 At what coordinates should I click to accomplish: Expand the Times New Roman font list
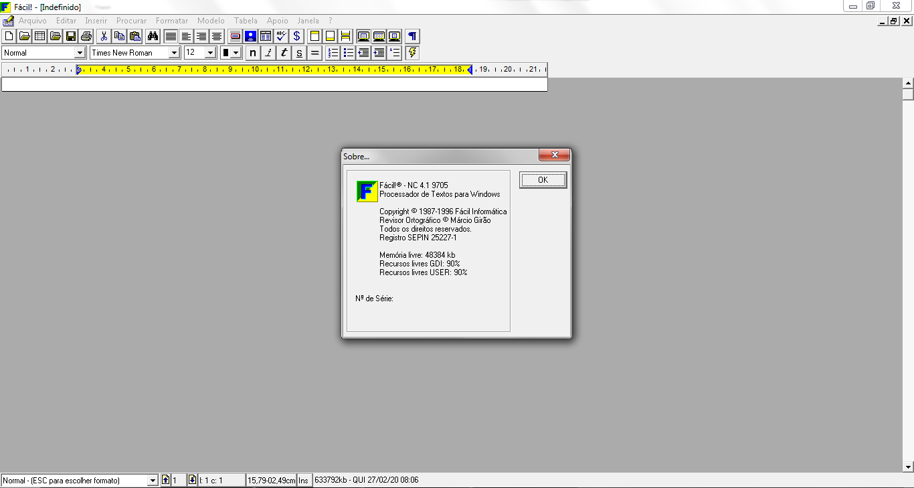pyautogui.click(x=174, y=53)
